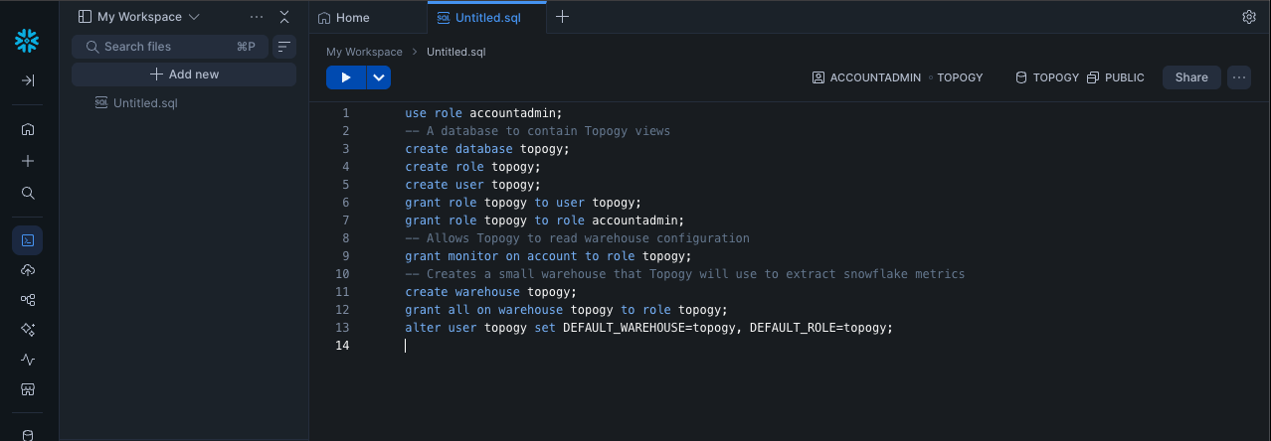Click line 'grant monitor on account to role topogy;'
Screen dimensions: 1271x441
(548, 256)
